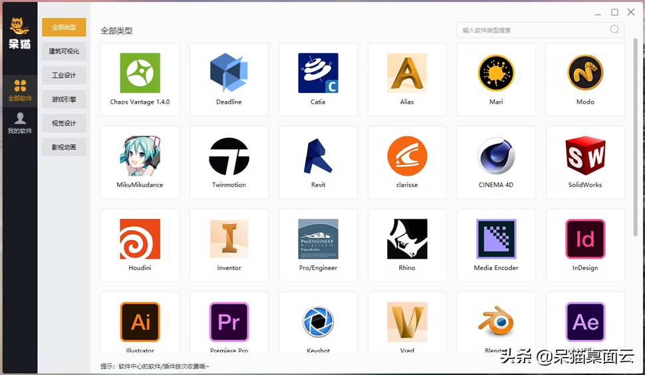
Task: Show the 影视动画 category
Action: pyautogui.click(x=64, y=147)
